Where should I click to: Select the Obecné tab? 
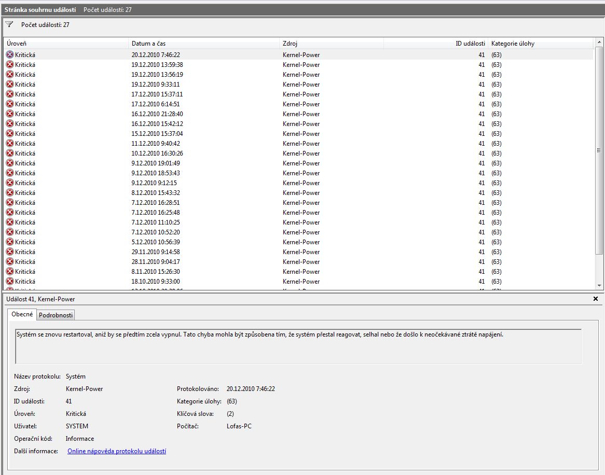click(x=22, y=315)
